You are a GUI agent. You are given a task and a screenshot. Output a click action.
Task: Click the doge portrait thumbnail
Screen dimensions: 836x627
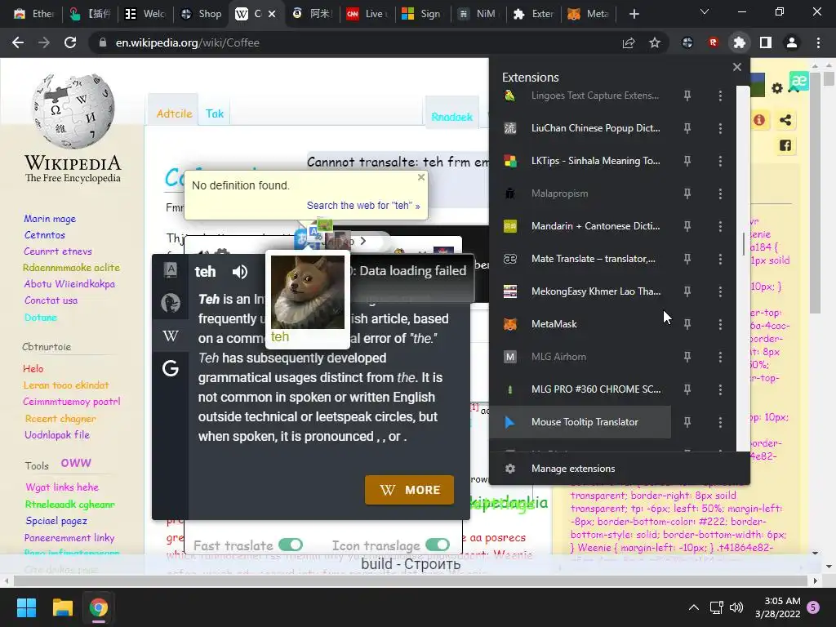[x=308, y=292]
